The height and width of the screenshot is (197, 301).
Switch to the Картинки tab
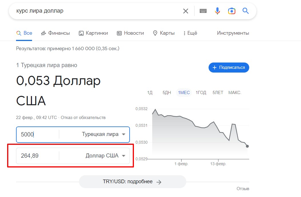coord(93,33)
